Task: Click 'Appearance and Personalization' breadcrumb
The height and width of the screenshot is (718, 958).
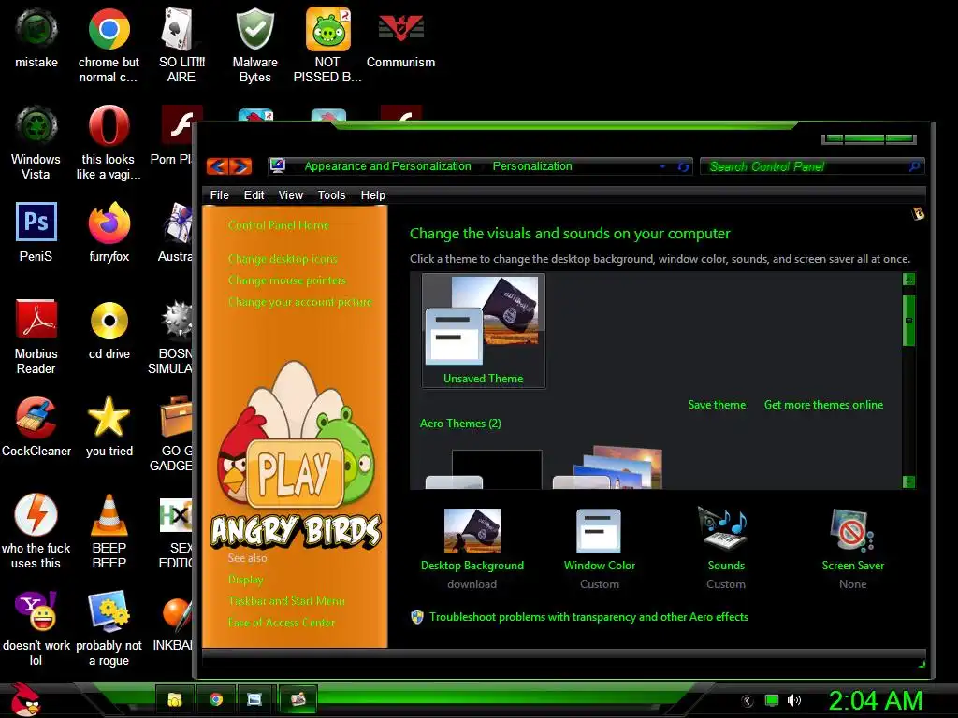Action: tap(387, 166)
